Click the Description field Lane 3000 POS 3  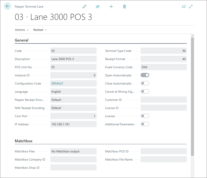[x=74, y=59]
